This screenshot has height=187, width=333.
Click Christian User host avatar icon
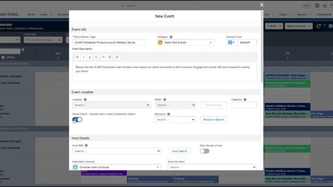[75, 167]
